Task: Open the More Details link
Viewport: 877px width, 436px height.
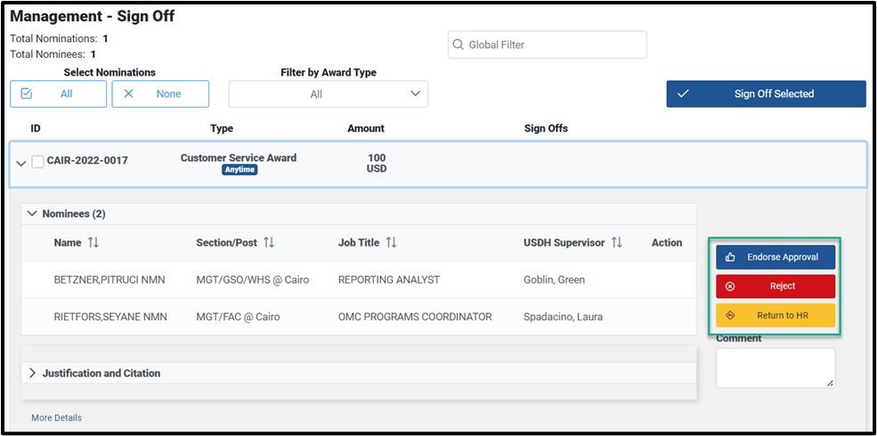Action: click(x=56, y=417)
